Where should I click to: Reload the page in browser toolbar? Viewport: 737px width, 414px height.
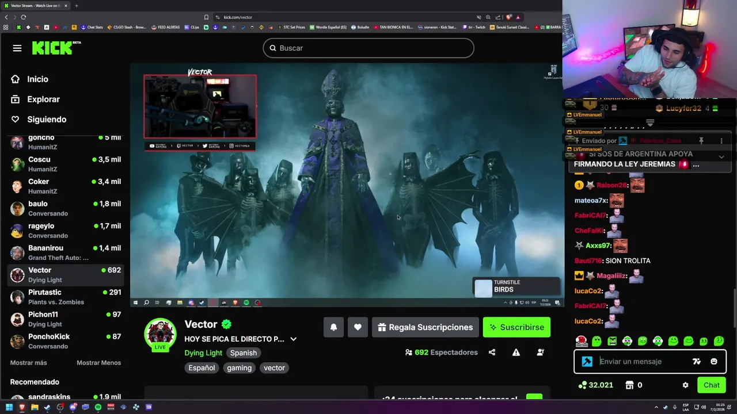click(x=23, y=17)
